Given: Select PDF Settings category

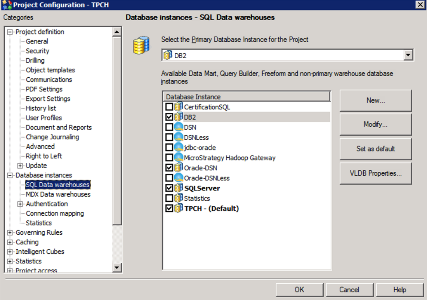Looking at the screenshot, I should click(44, 89).
